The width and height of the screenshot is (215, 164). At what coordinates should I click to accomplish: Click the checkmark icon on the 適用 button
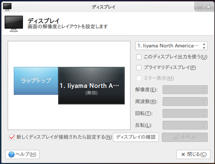pos(176,137)
